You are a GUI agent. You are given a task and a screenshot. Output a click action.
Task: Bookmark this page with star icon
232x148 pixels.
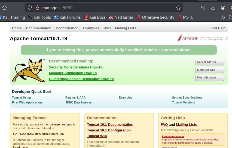click(x=178, y=8)
